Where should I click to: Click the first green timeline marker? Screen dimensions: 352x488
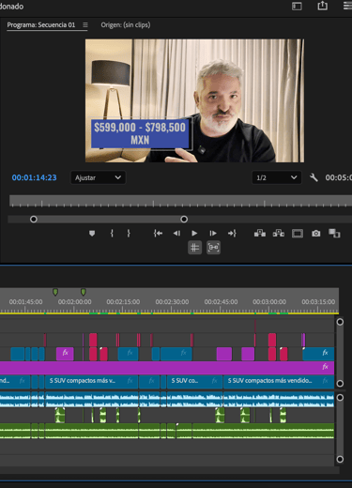tap(55, 292)
